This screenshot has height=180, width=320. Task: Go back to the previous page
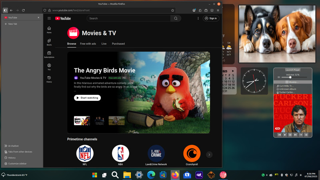click(x=12, y=10)
